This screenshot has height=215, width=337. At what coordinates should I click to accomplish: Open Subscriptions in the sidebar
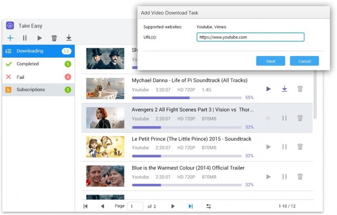coord(38,89)
